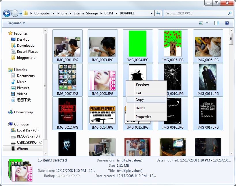Select Access Denied IMG_0012.JPG
236x186 pixels.
click(x=67, y=111)
